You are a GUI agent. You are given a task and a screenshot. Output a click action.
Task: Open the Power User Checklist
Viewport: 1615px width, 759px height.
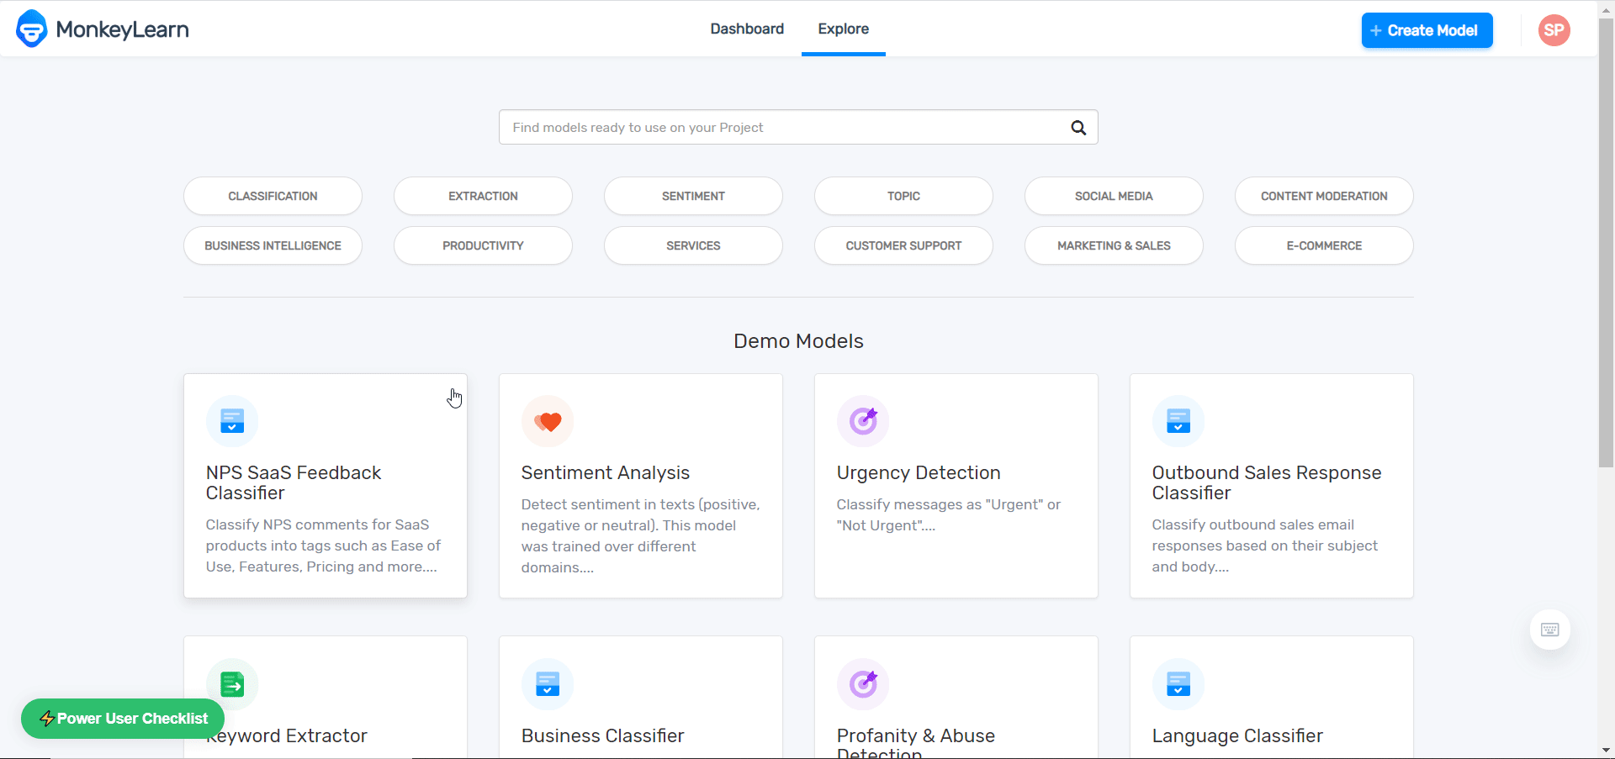pyautogui.click(x=123, y=719)
